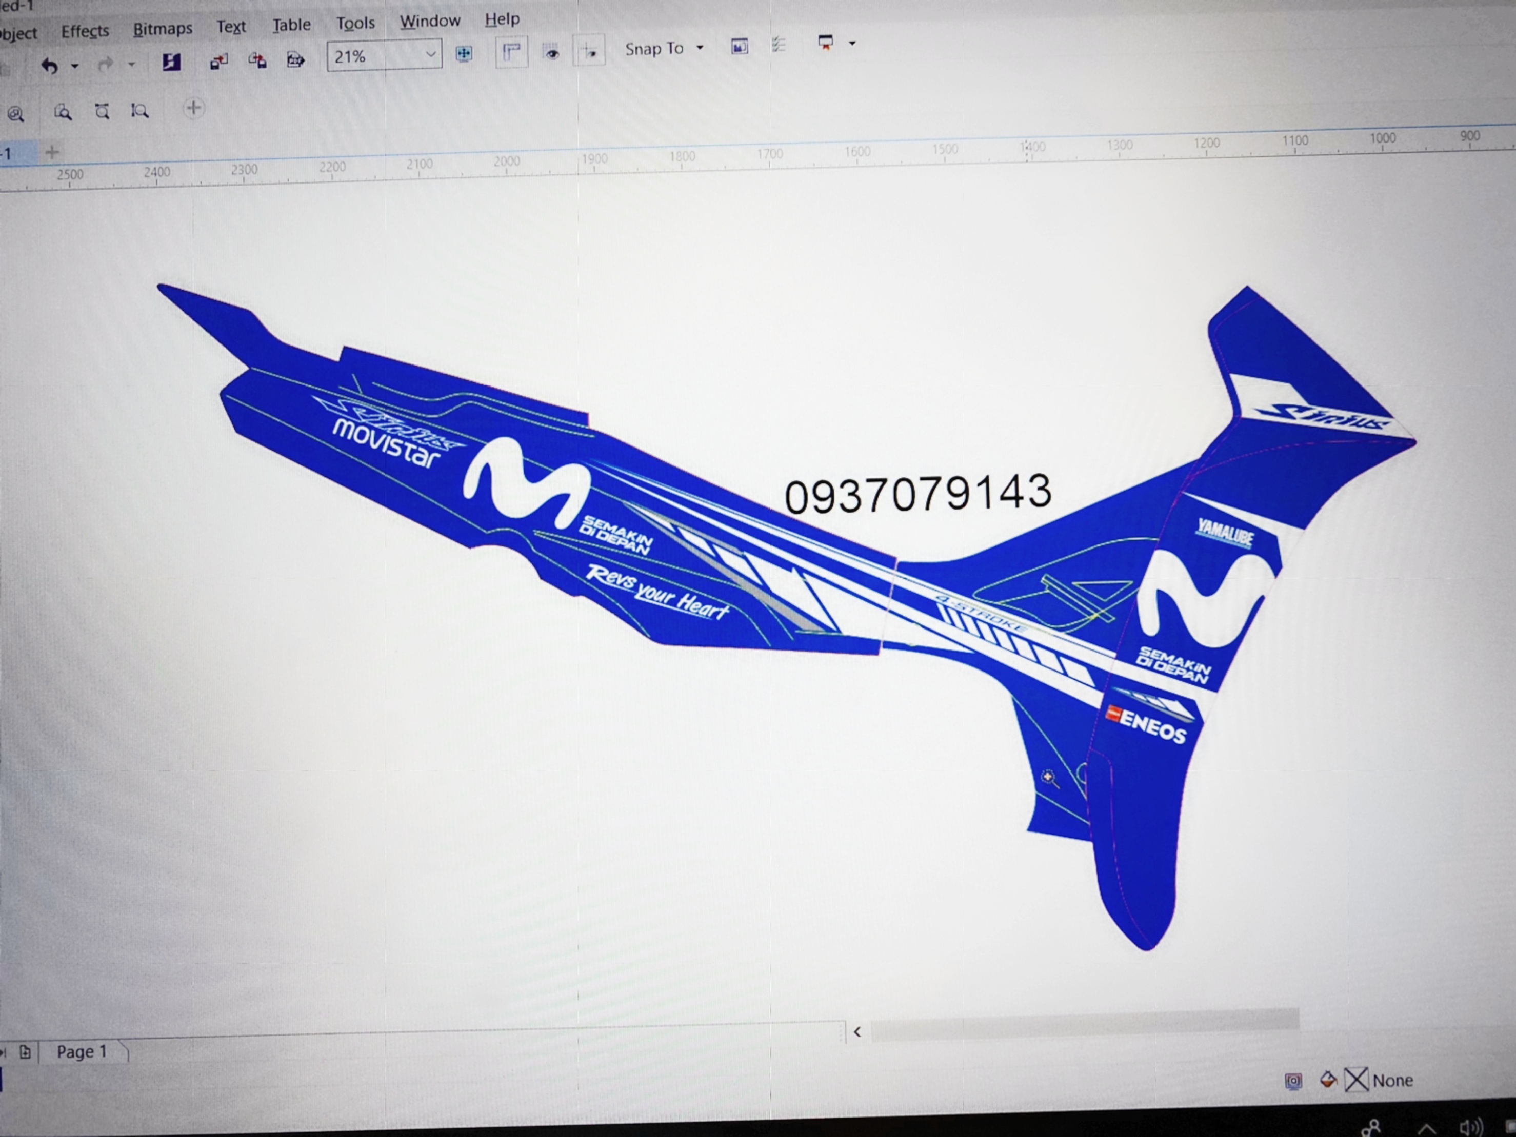This screenshot has height=1137, width=1516.
Task: Click the Export icon in the toolbar
Action: 257,61
